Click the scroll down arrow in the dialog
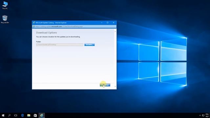The width and height of the screenshot is (210, 118). point(115,87)
